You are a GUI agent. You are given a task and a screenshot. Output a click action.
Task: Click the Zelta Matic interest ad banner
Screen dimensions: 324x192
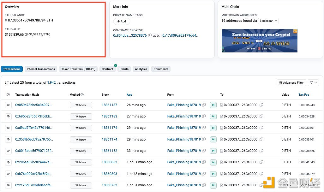click(259, 40)
